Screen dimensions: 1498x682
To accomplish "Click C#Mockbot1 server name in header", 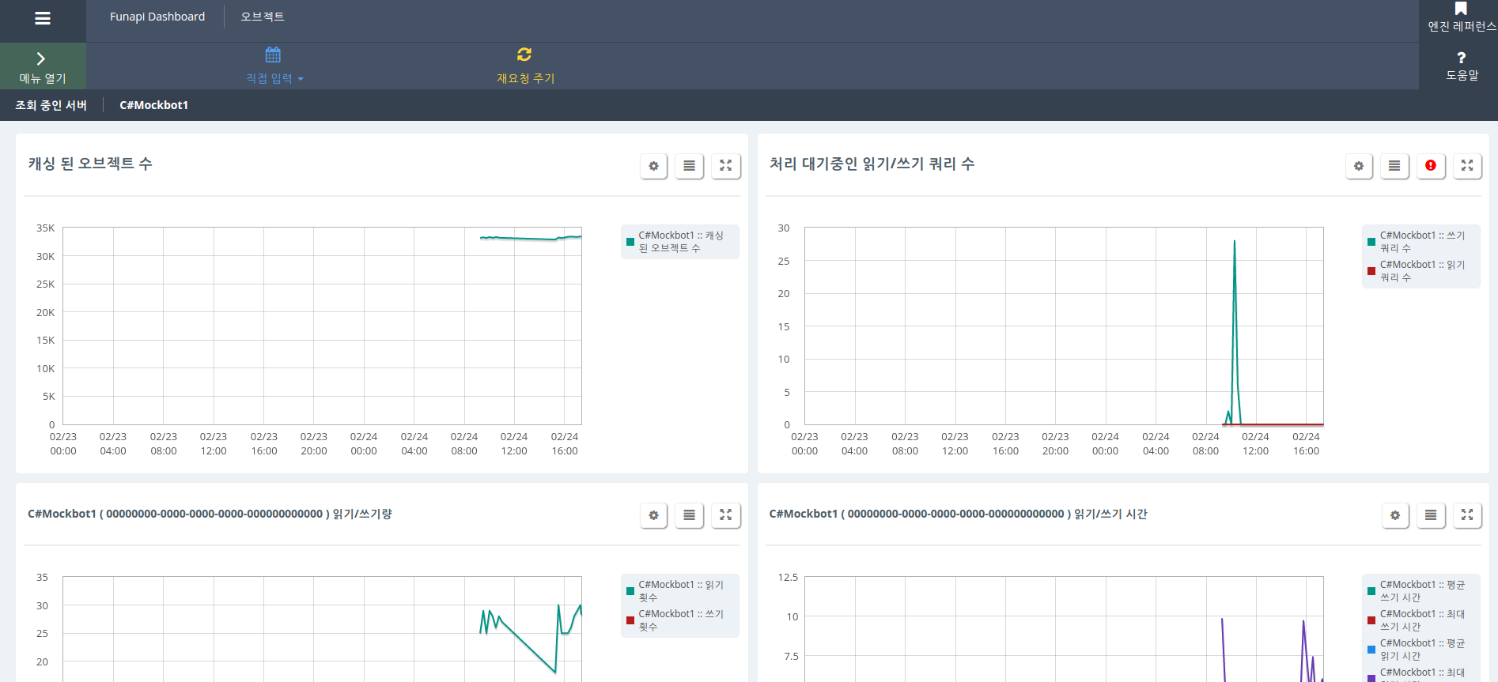I will 153,105.
